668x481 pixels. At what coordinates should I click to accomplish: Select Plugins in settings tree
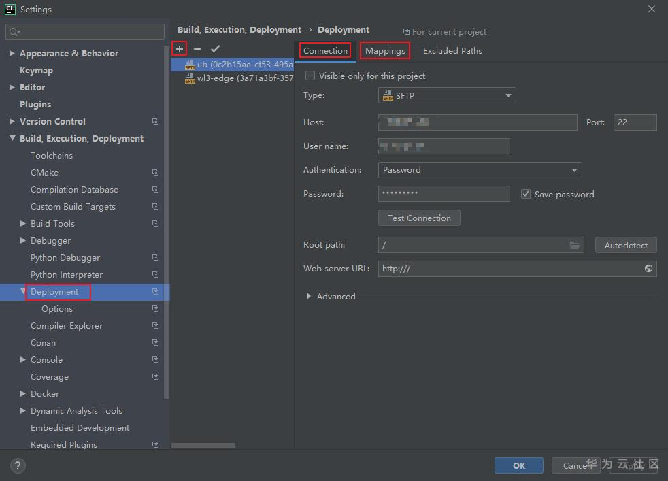pos(35,104)
